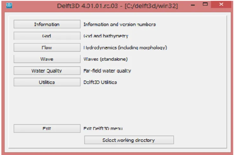235x155 pixels.
Task: Open the Information module
Action: pos(47,24)
